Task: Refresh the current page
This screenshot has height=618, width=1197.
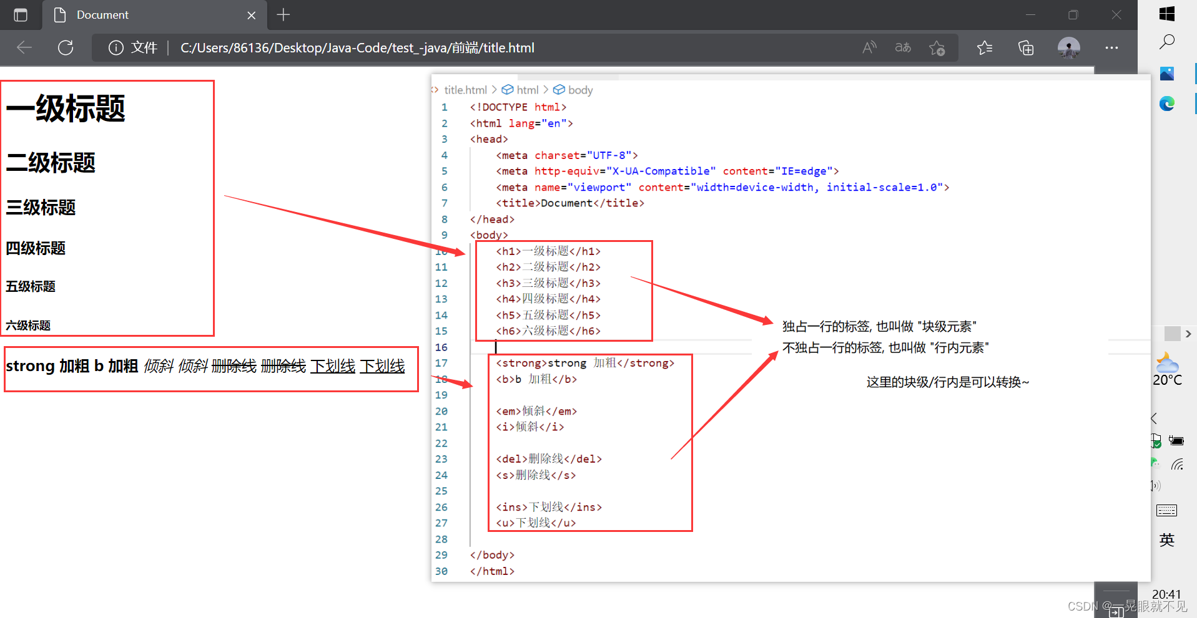Action: tap(66, 47)
